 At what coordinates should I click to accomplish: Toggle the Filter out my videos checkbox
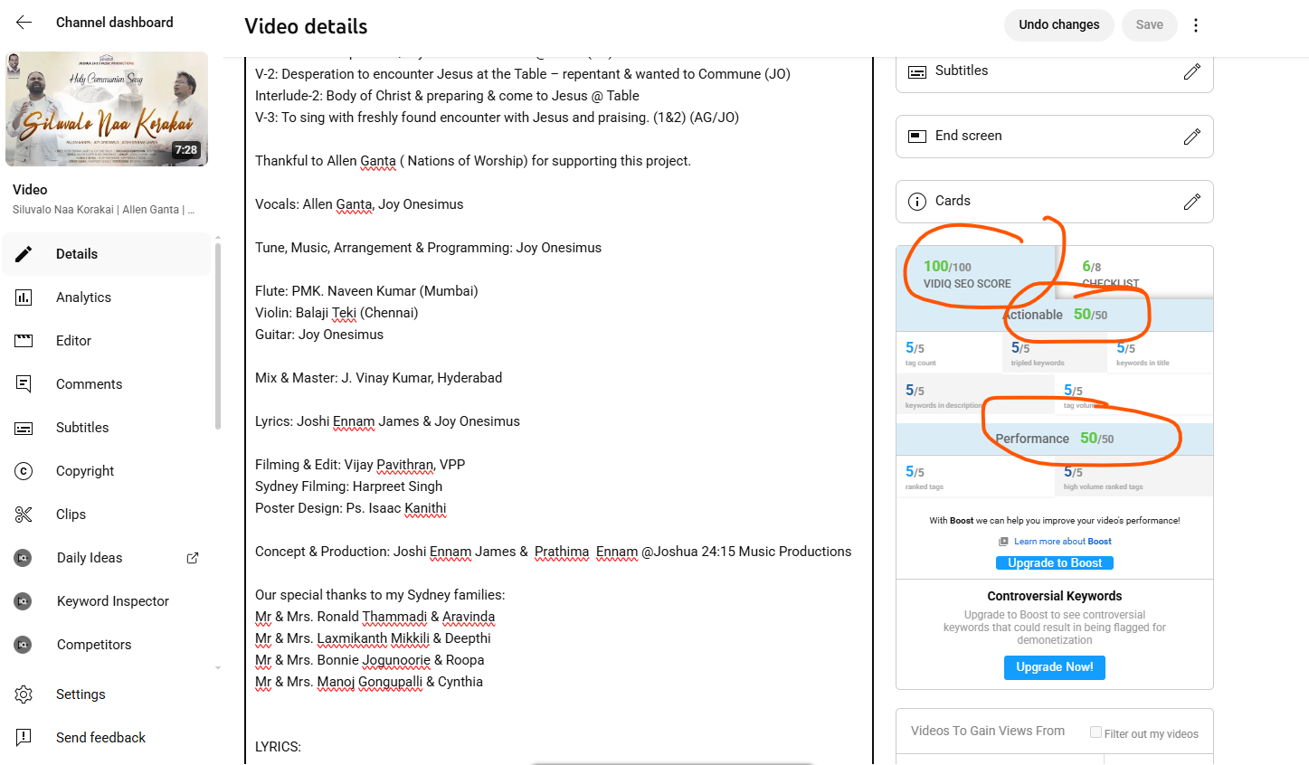1096,732
